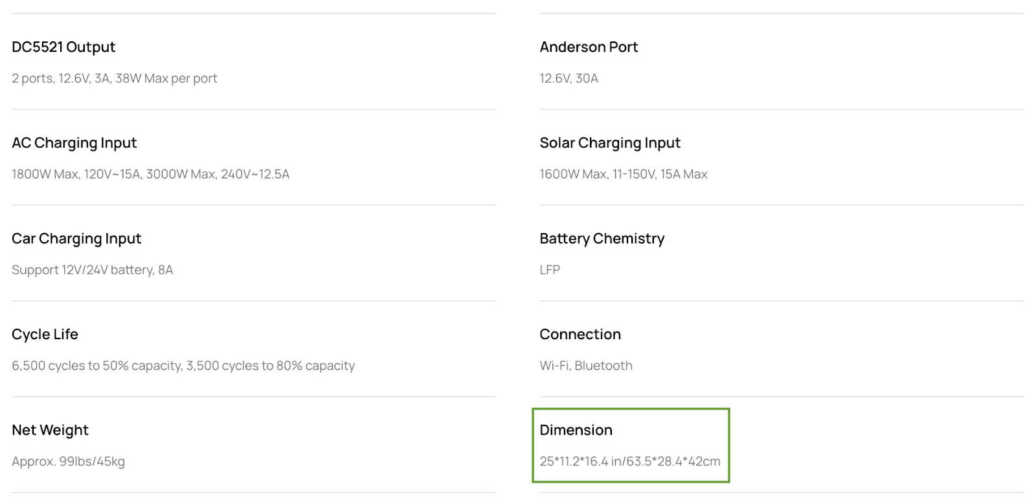Click the Approx. 99lbs/45kg weight value
Screen dimensions: 1036x503
[68, 462]
